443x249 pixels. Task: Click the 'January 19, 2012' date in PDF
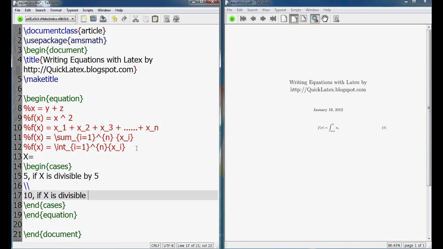(x=328, y=110)
